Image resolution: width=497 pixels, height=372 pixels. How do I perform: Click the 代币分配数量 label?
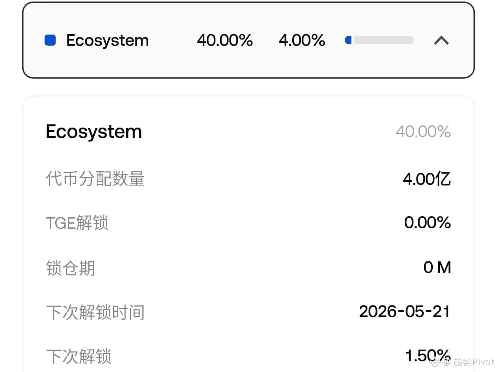pyautogui.click(x=95, y=179)
